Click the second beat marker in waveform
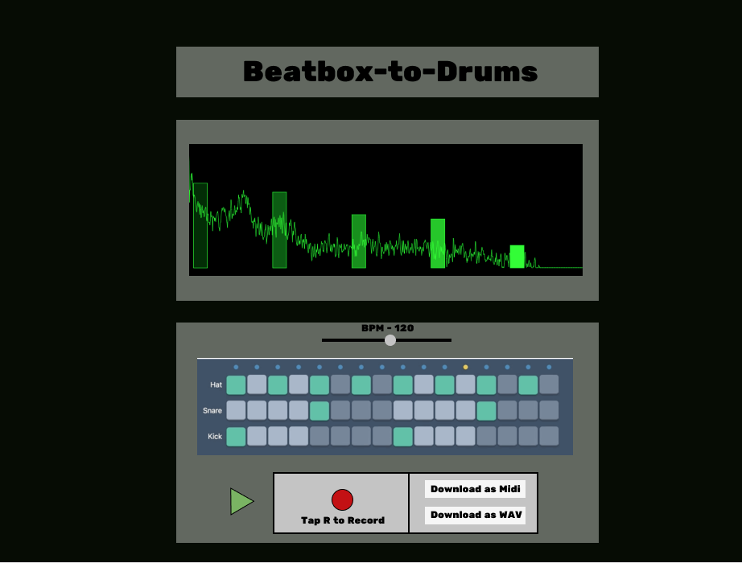Image resolution: width=742 pixels, height=563 pixels. click(279, 230)
